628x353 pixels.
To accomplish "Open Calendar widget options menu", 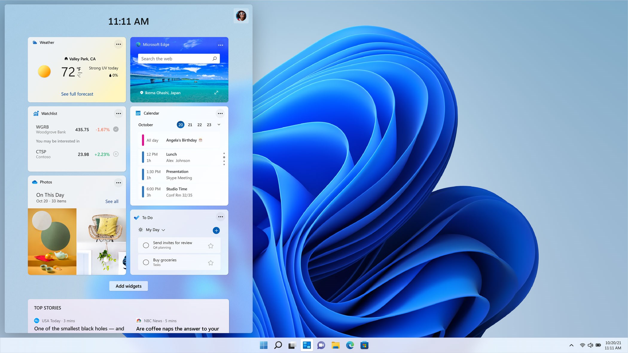I will (220, 113).
